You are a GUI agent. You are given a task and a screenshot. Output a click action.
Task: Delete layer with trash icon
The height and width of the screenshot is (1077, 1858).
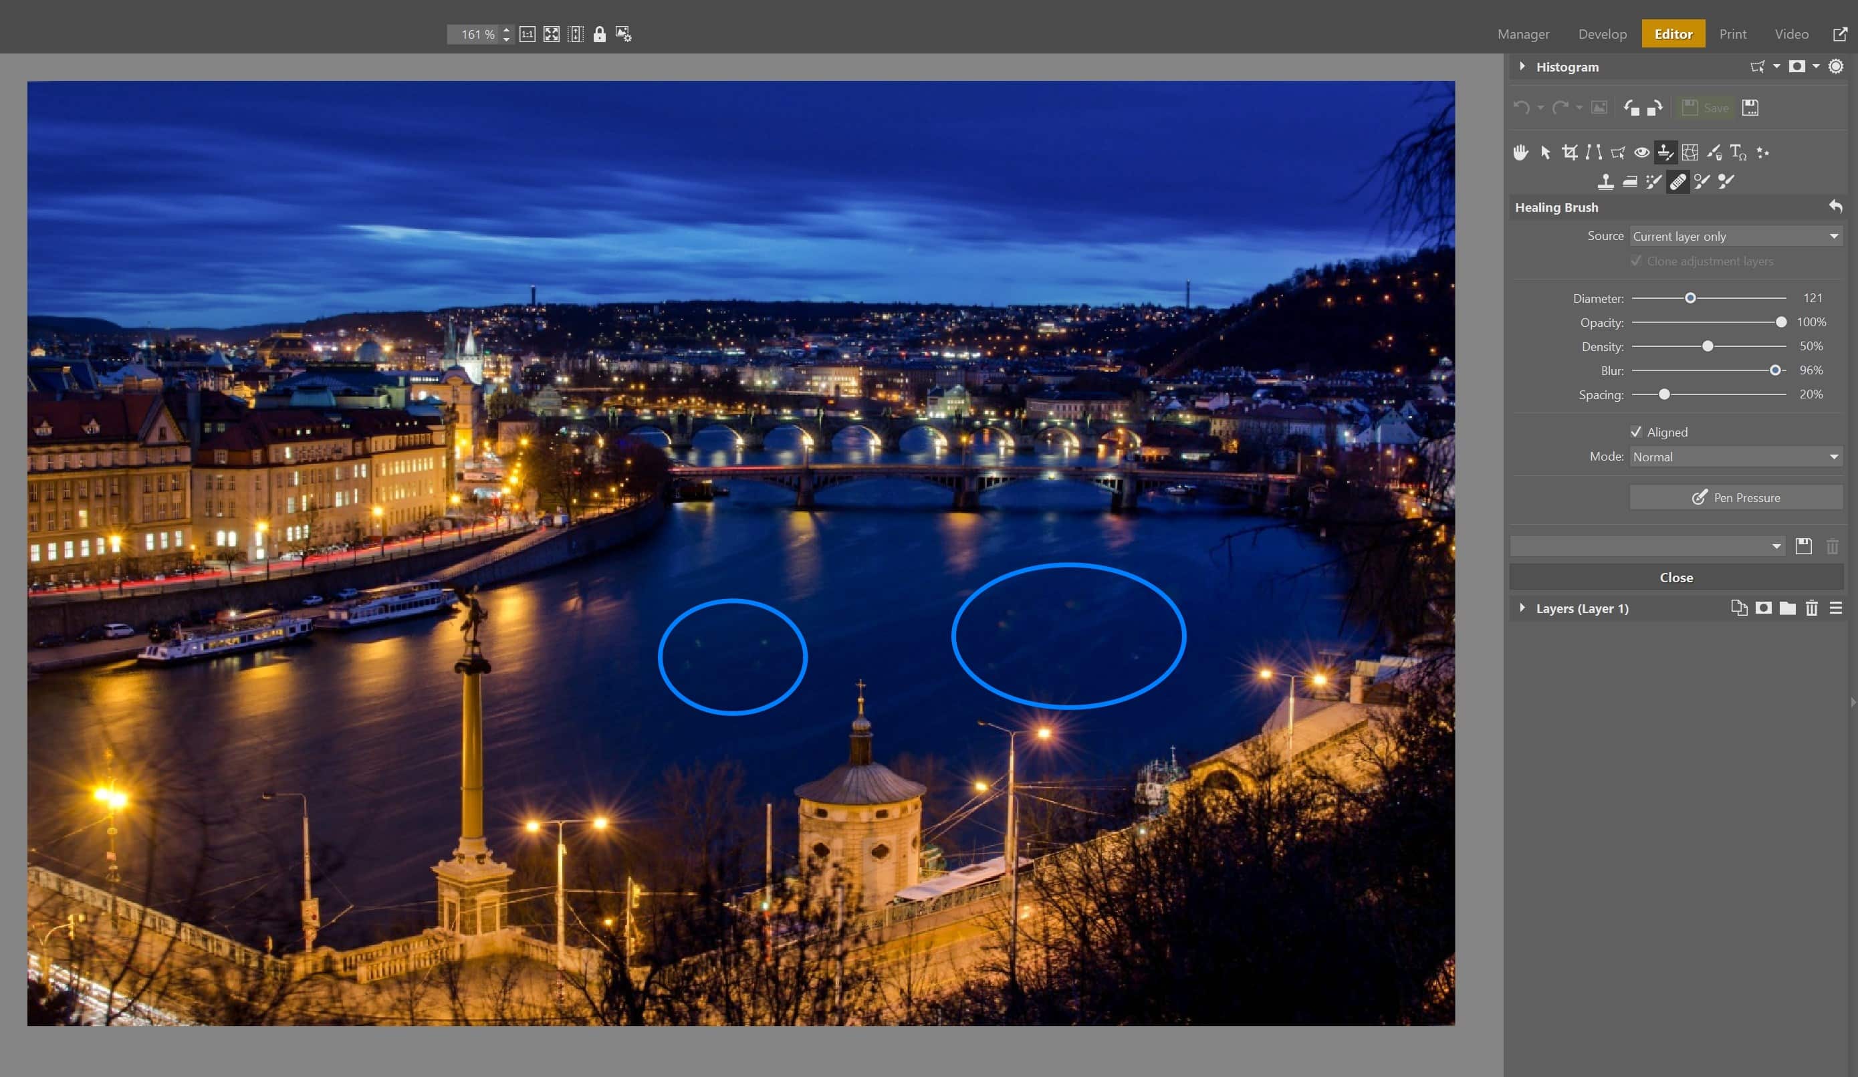point(1812,608)
